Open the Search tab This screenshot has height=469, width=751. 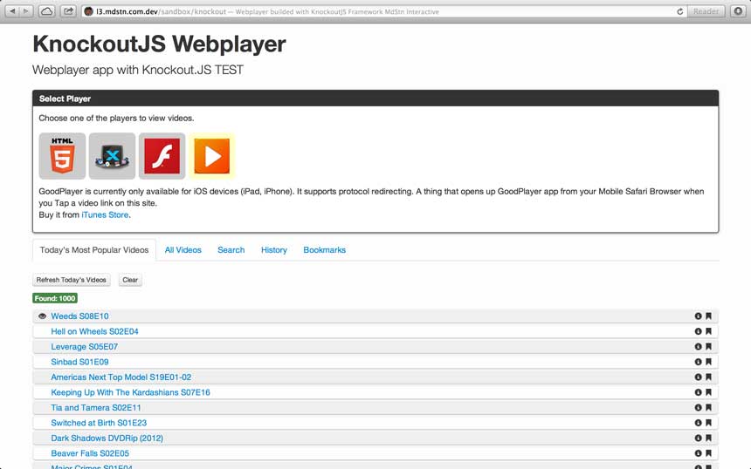point(231,250)
